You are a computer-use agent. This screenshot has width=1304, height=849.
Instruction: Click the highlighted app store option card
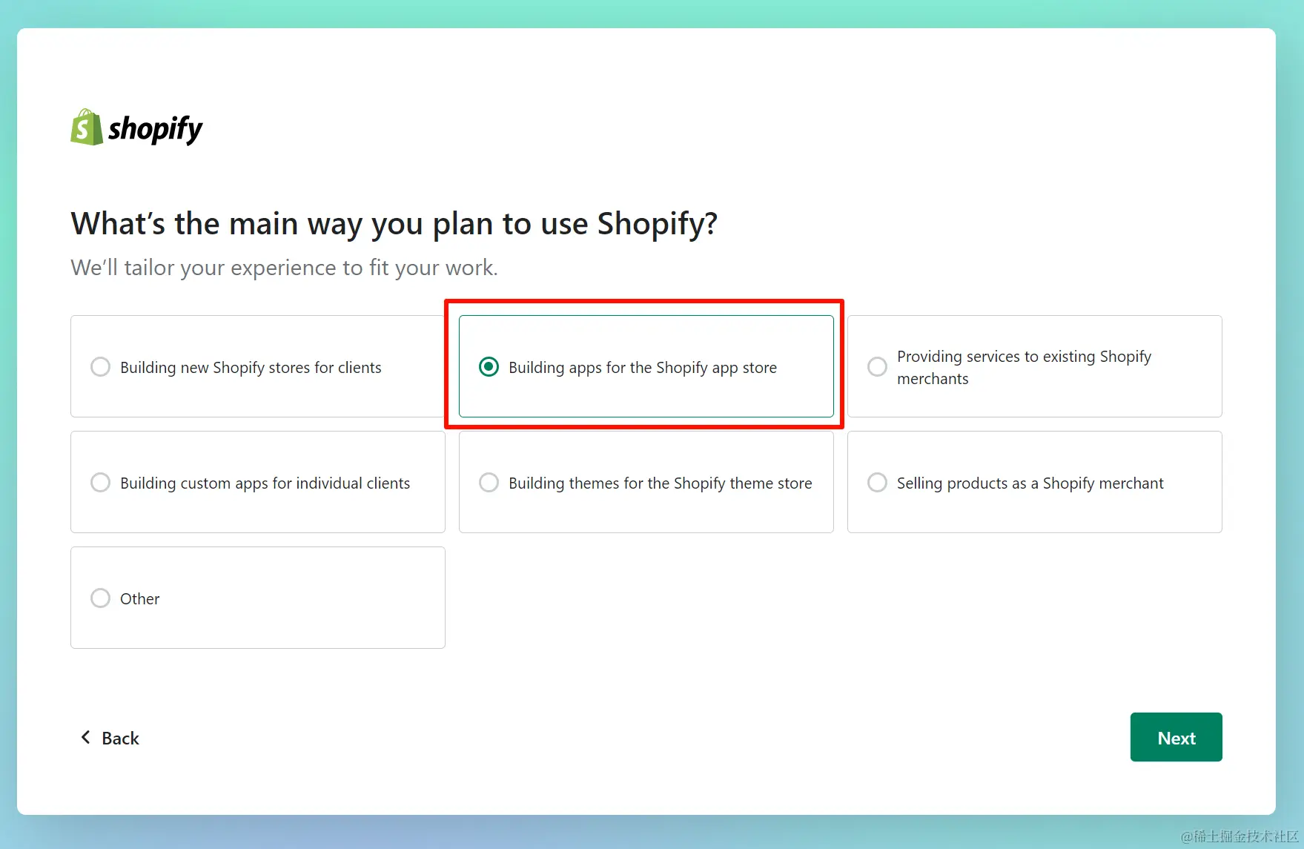click(x=646, y=366)
